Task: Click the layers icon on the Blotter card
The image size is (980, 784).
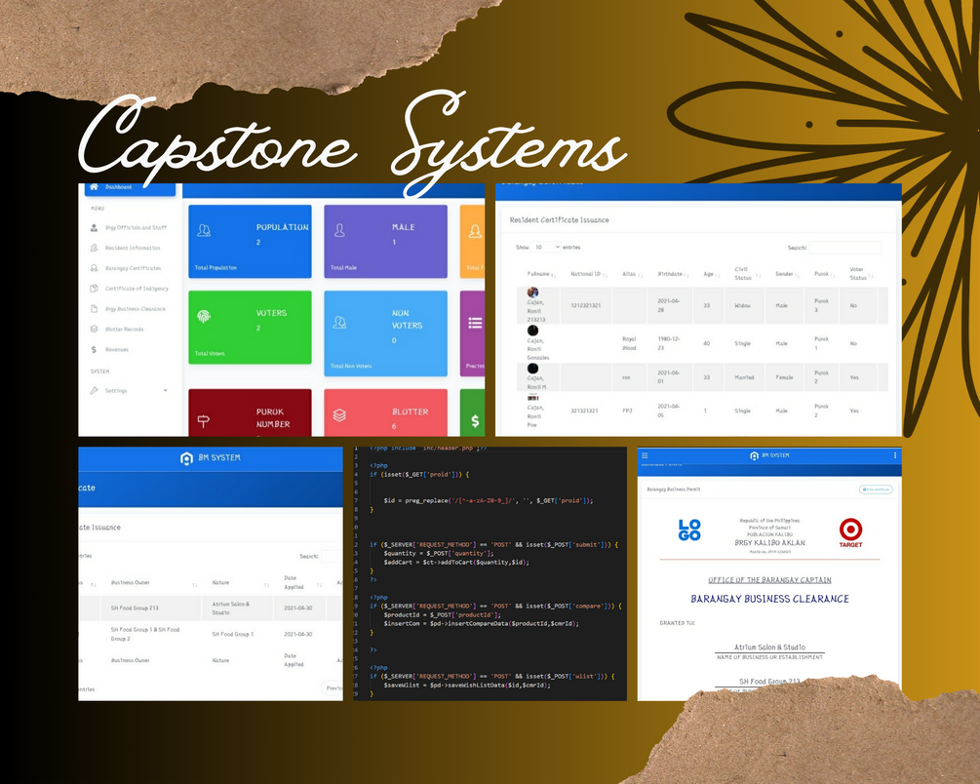Action: click(x=339, y=415)
